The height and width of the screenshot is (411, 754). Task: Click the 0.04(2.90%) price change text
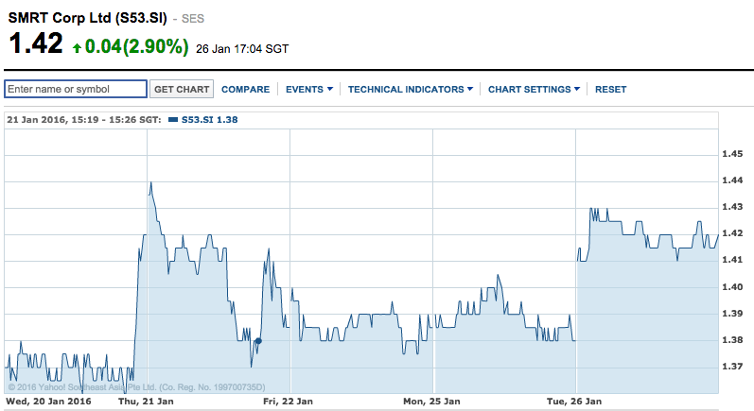[x=136, y=46]
